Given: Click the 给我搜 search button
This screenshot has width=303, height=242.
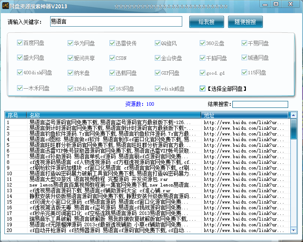Looking at the screenshot, I should click(207, 22).
